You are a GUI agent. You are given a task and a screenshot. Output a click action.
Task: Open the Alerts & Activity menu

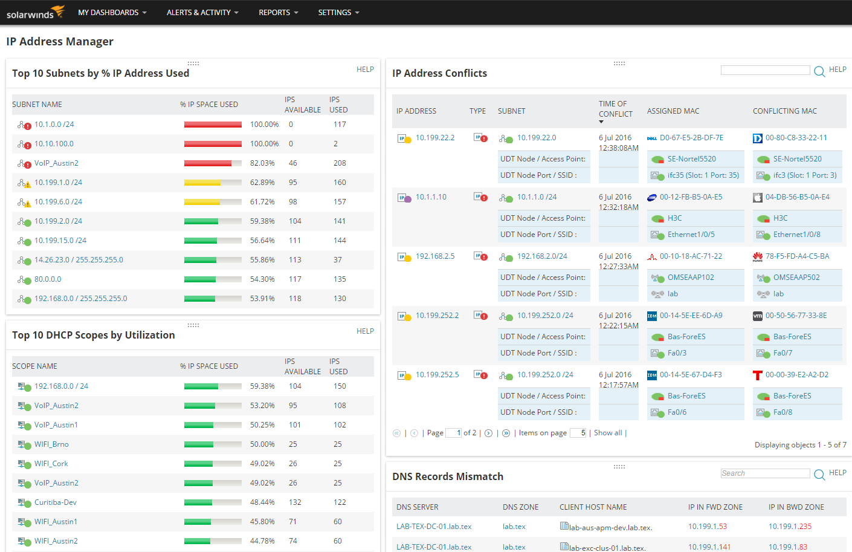pos(202,12)
